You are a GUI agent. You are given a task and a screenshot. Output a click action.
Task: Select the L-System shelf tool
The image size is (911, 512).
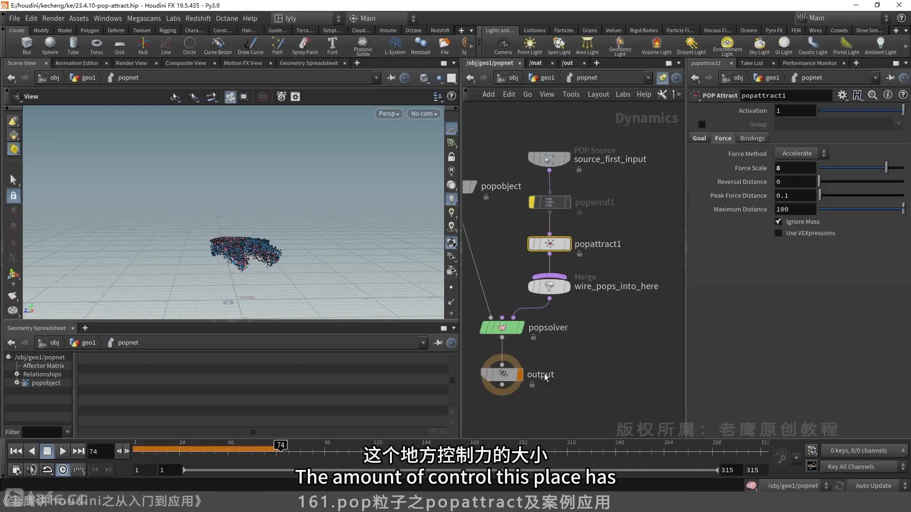pyautogui.click(x=395, y=46)
